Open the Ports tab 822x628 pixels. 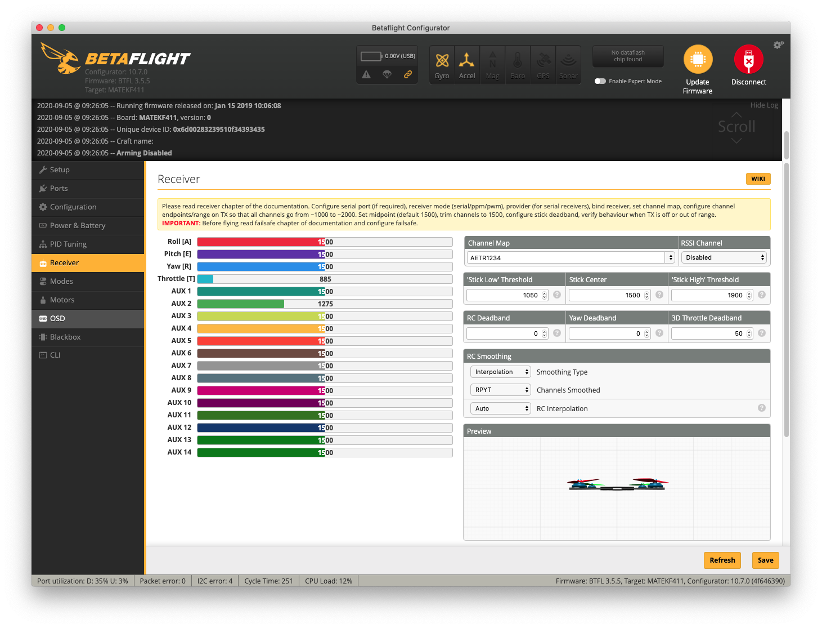pyautogui.click(x=88, y=188)
